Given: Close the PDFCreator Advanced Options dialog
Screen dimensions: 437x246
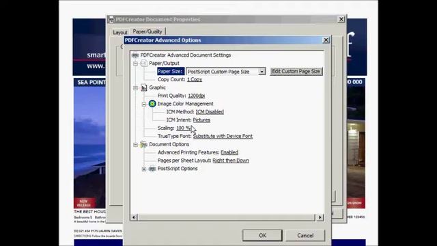Looking at the screenshot, I should point(326,40).
